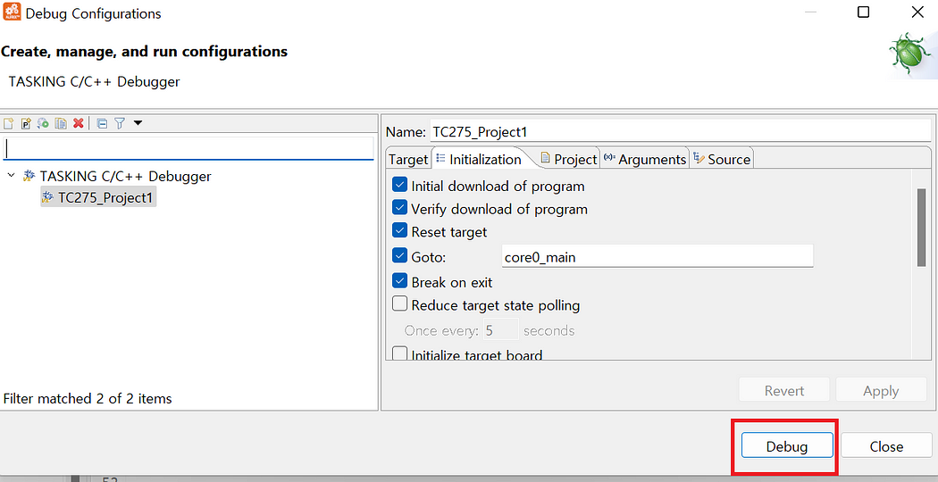Image resolution: width=938 pixels, height=482 pixels.
Task: Click the polling seconds field showing 5
Action: pos(500,330)
